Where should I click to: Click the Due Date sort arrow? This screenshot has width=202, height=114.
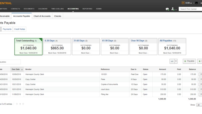(x=22, y=69)
